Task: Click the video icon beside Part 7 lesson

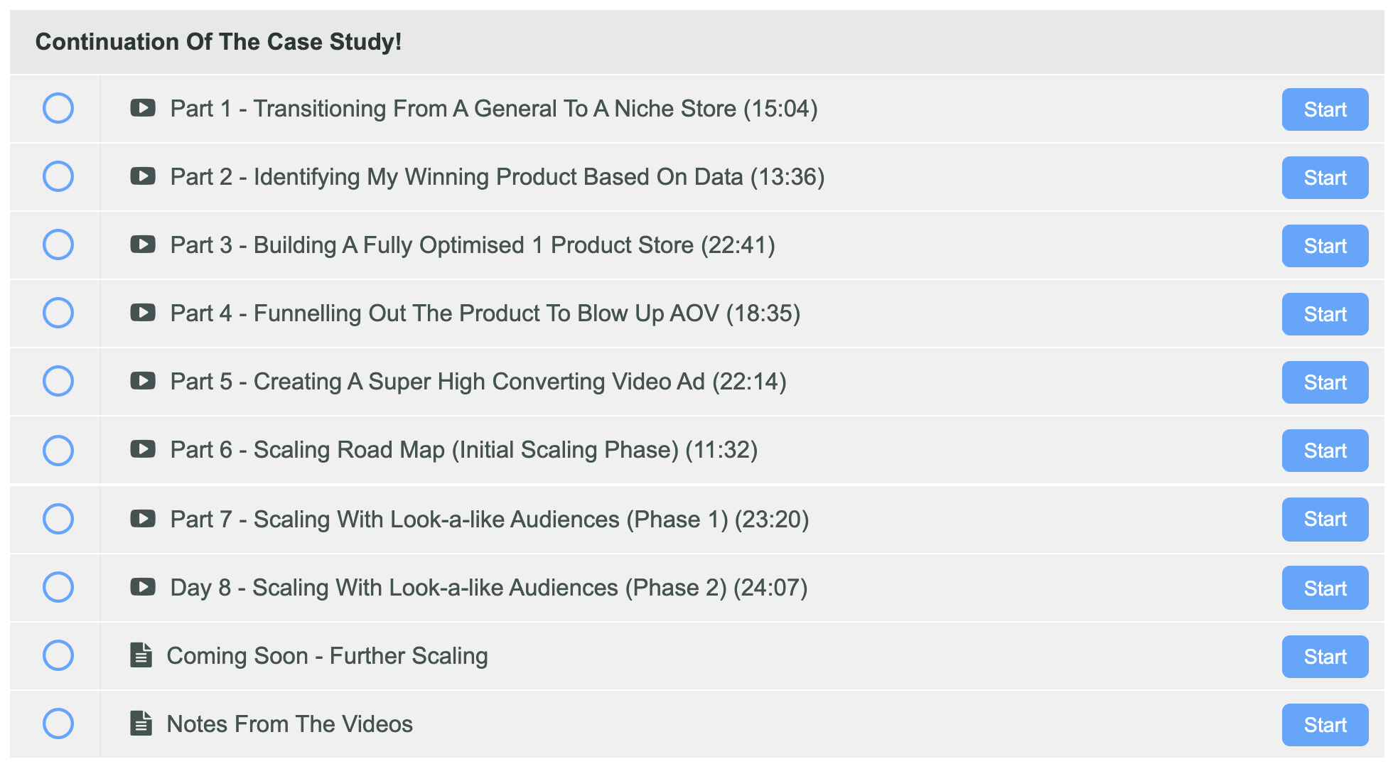Action: coord(143,519)
